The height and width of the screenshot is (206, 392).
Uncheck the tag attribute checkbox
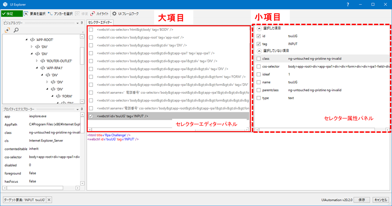click(259, 44)
